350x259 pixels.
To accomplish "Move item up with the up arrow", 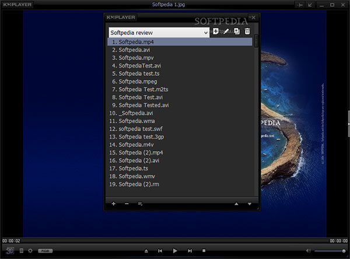I will click(236, 204).
